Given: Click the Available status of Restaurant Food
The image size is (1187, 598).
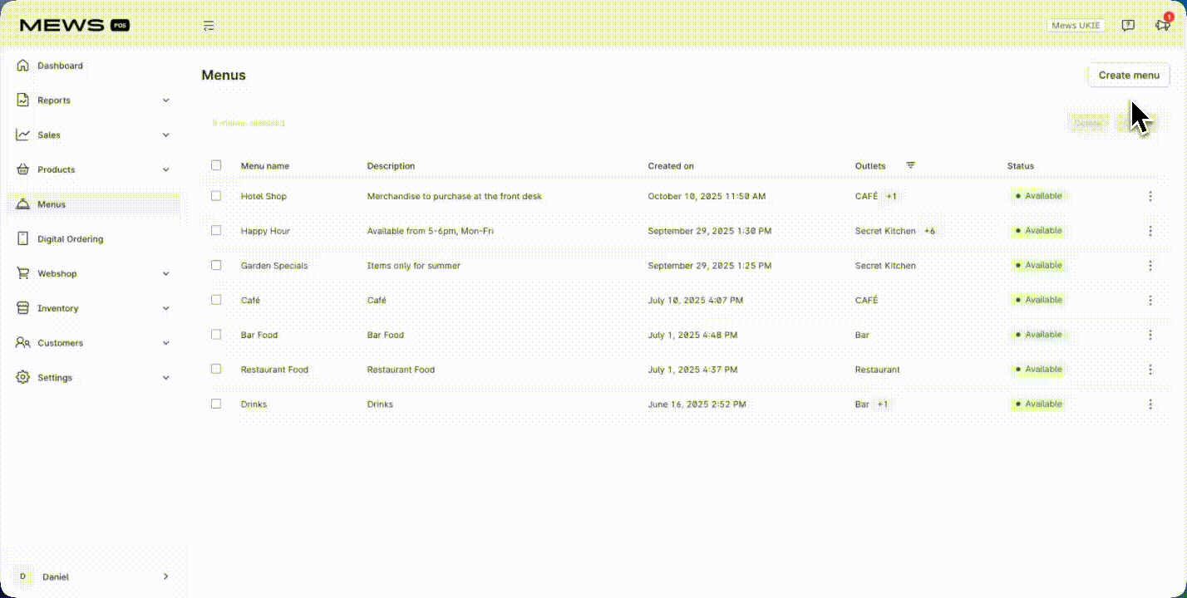Looking at the screenshot, I should 1037,370.
